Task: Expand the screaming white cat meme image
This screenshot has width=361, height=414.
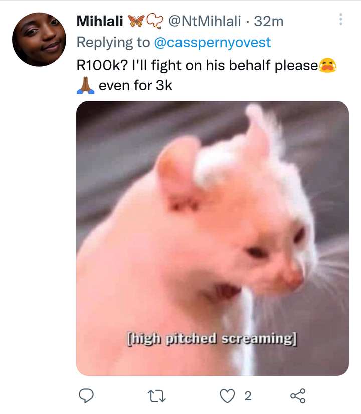Action: [213, 238]
